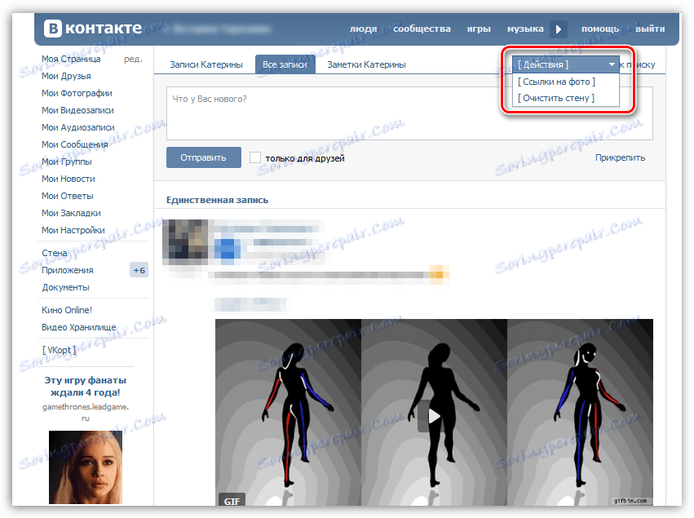The width and height of the screenshot is (694, 518).
Task: Switch to Все записи tab
Action: pos(285,64)
